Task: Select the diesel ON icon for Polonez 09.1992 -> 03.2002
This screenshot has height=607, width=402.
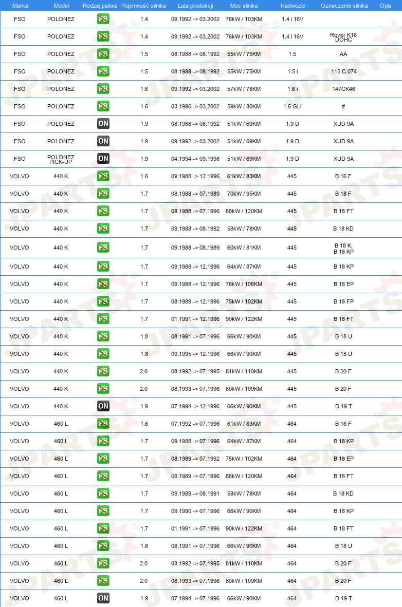Action: coord(103,141)
